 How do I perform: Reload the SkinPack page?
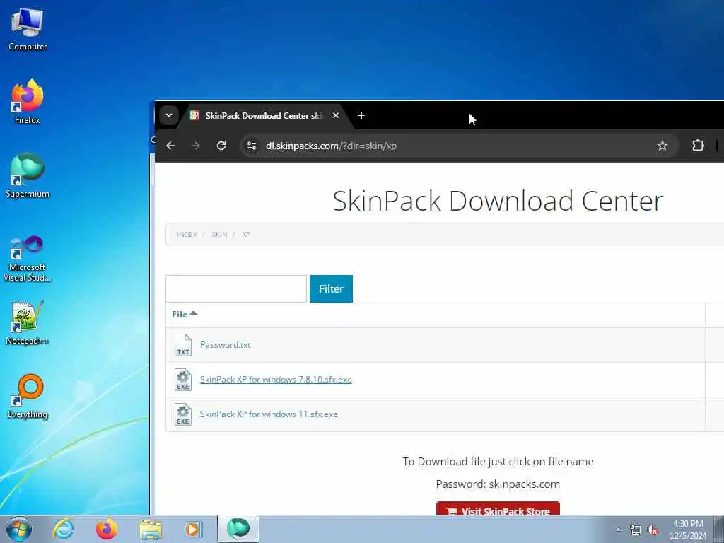point(221,146)
